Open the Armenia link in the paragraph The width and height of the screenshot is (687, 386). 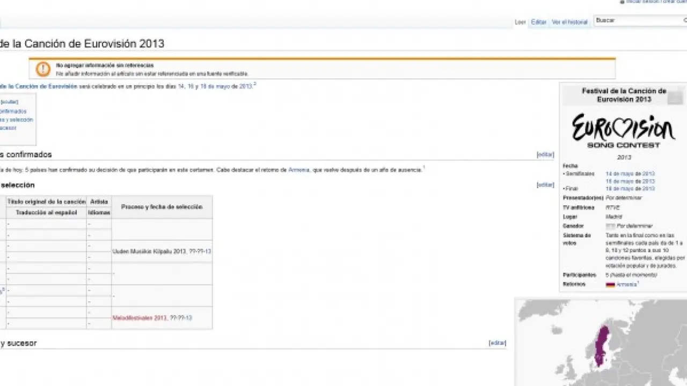(299, 169)
